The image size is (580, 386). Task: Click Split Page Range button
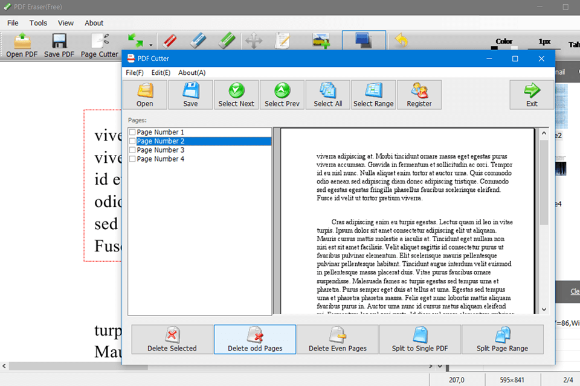click(x=502, y=340)
